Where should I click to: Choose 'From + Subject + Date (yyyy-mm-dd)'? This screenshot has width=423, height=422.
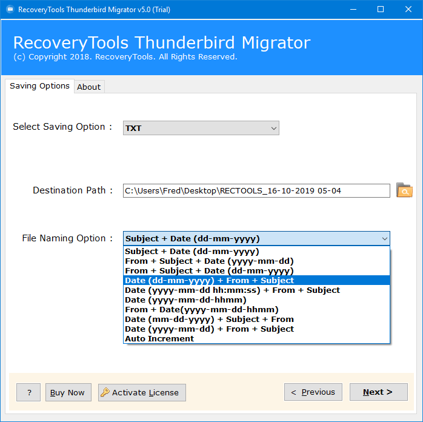tap(256, 261)
